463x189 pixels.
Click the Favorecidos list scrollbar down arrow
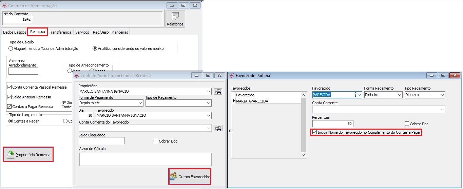tap(304, 155)
